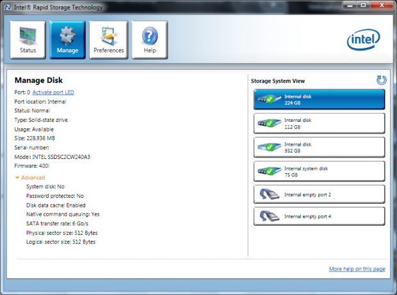Click the Help question mark icon
The image size is (397, 295).
[150, 36]
